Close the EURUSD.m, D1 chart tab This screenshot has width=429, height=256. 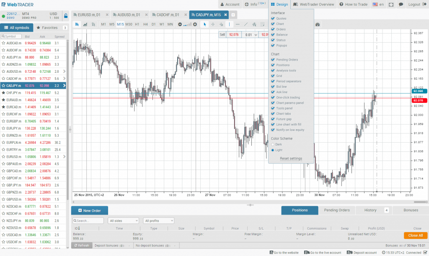107,15
